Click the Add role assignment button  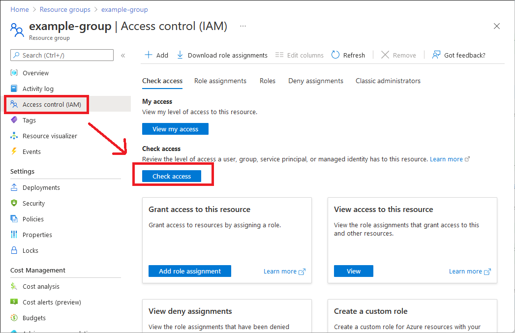pyautogui.click(x=190, y=271)
